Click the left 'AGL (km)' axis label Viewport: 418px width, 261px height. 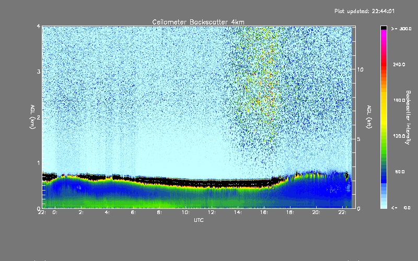32,117
